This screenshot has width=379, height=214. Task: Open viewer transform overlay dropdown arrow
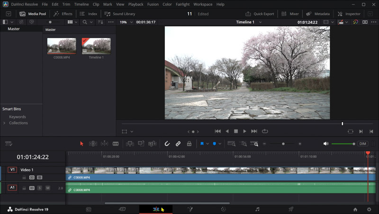[132, 132]
